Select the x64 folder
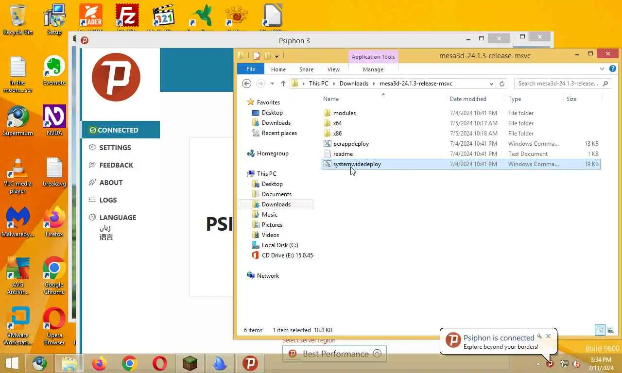The width and height of the screenshot is (622, 373). pyautogui.click(x=337, y=123)
